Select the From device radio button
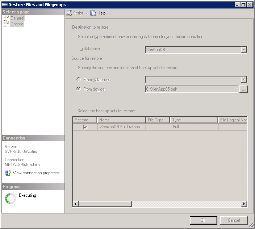 coord(79,89)
